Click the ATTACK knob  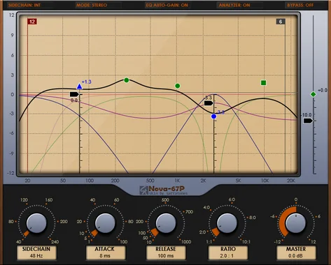click(x=105, y=223)
